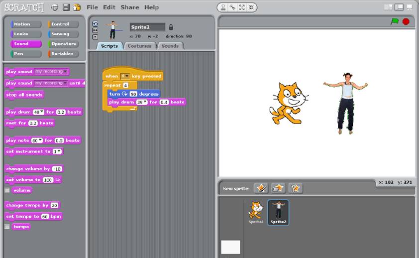This screenshot has height=258, width=419.
Task: Click the Scratch logo
Action: click(x=24, y=7)
